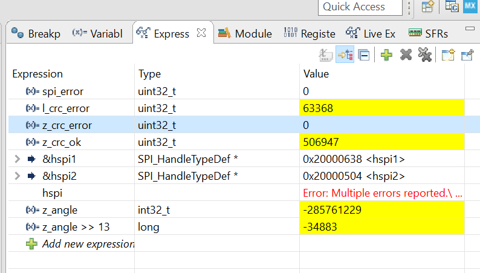
Task: Switch to the C/C++ perspective icon
Action: tap(452, 7)
